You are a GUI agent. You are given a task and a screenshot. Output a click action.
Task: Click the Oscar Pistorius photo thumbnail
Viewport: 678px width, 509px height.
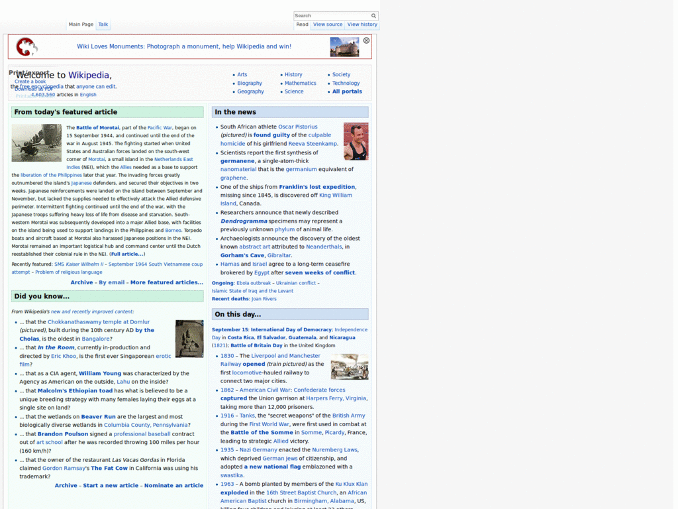356,142
